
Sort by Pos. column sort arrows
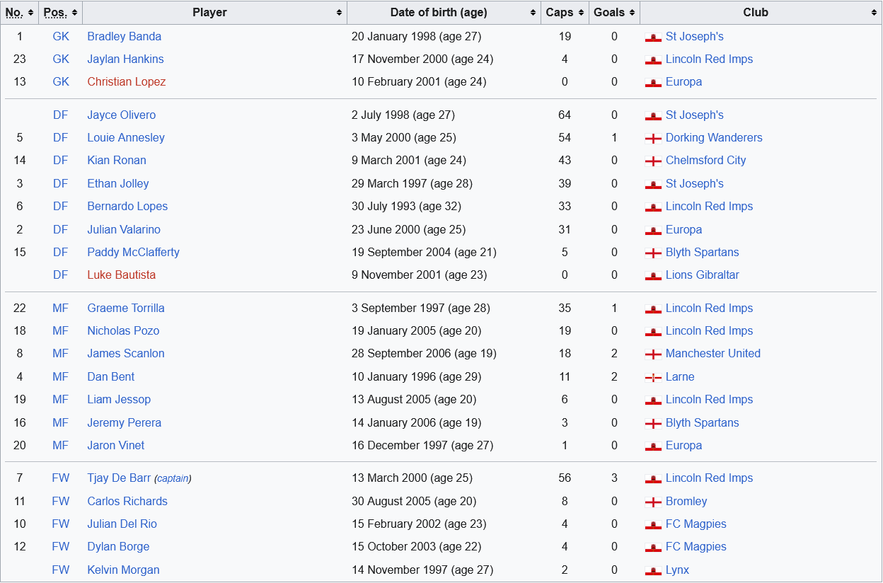(x=75, y=13)
